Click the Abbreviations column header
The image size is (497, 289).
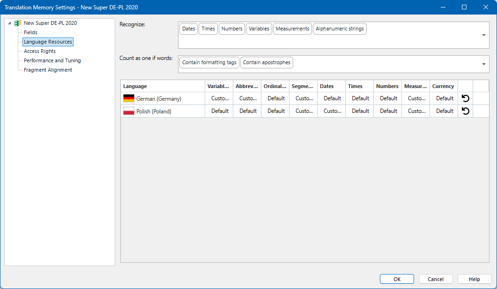coord(247,86)
